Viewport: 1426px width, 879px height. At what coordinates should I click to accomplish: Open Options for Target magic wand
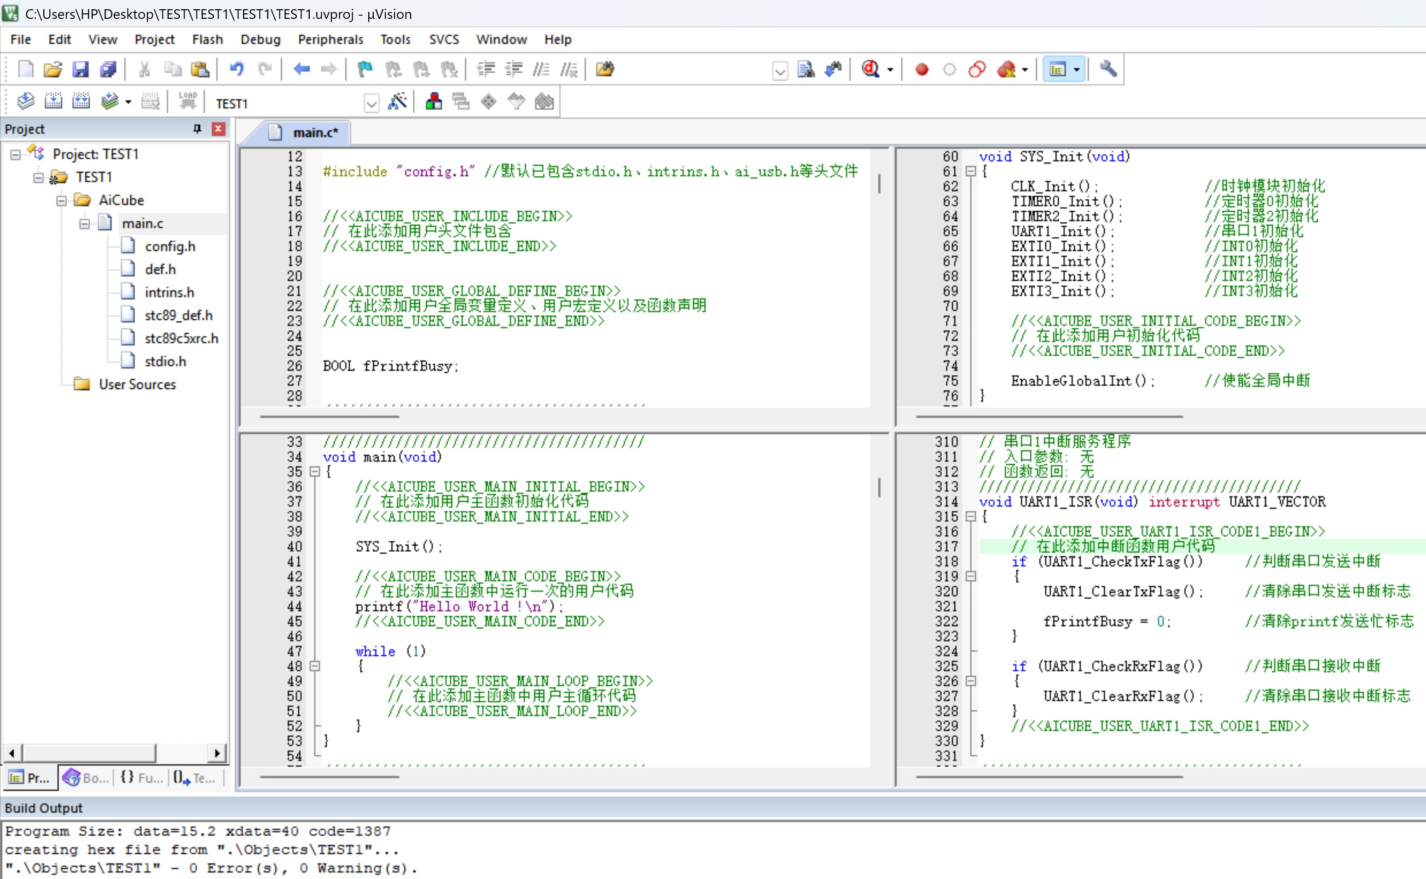pyautogui.click(x=398, y=102)
